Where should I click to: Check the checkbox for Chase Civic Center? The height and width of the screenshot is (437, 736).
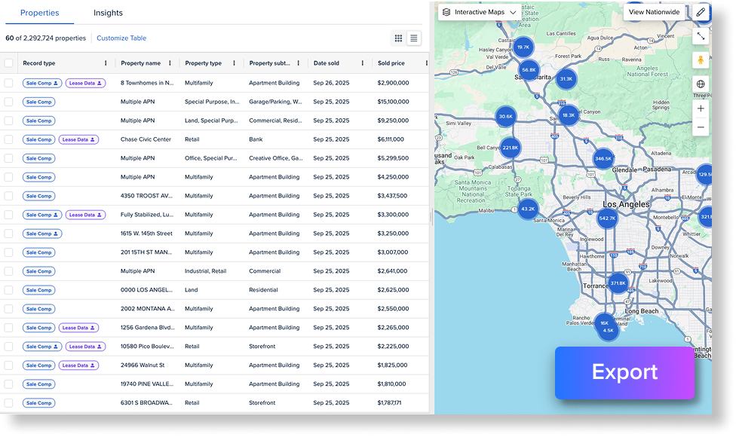(x=9, y=139)
